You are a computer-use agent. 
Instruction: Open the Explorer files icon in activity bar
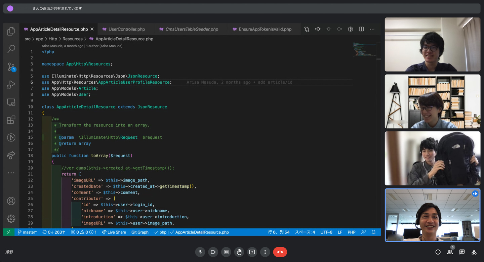(x=11, y=31)
